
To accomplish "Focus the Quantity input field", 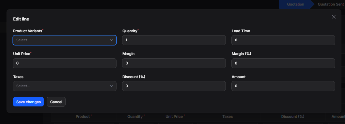I will coord(174,40).
